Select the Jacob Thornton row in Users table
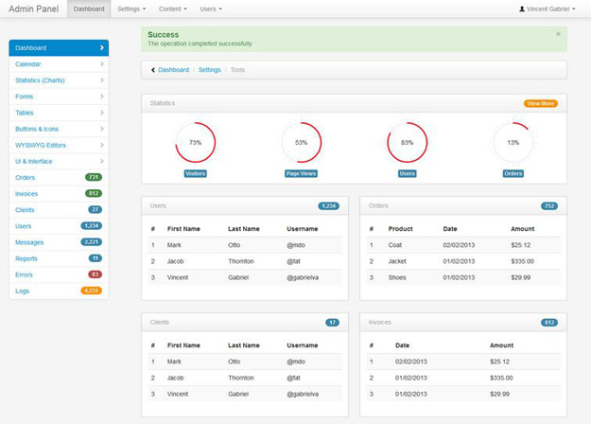 245,261
